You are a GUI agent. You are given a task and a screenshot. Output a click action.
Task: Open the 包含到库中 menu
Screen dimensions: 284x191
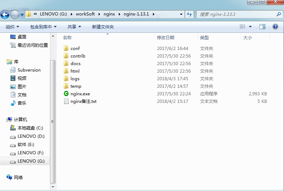point(43,27)
